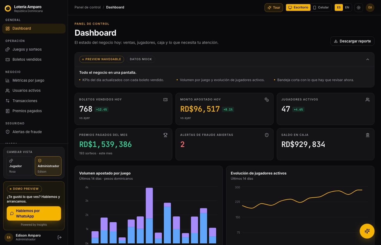Click the Powered by Insights link

(x=34, y=225)
